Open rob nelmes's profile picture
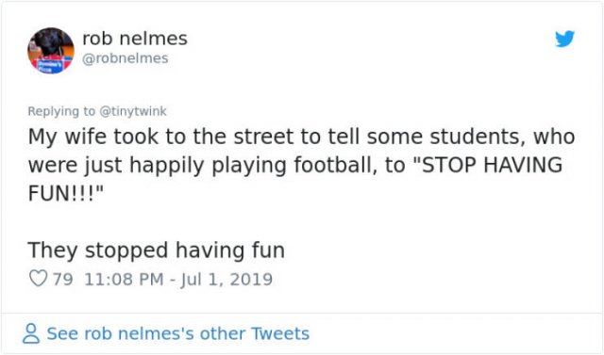This screenshot has height=355, width=604. point(51,50)
